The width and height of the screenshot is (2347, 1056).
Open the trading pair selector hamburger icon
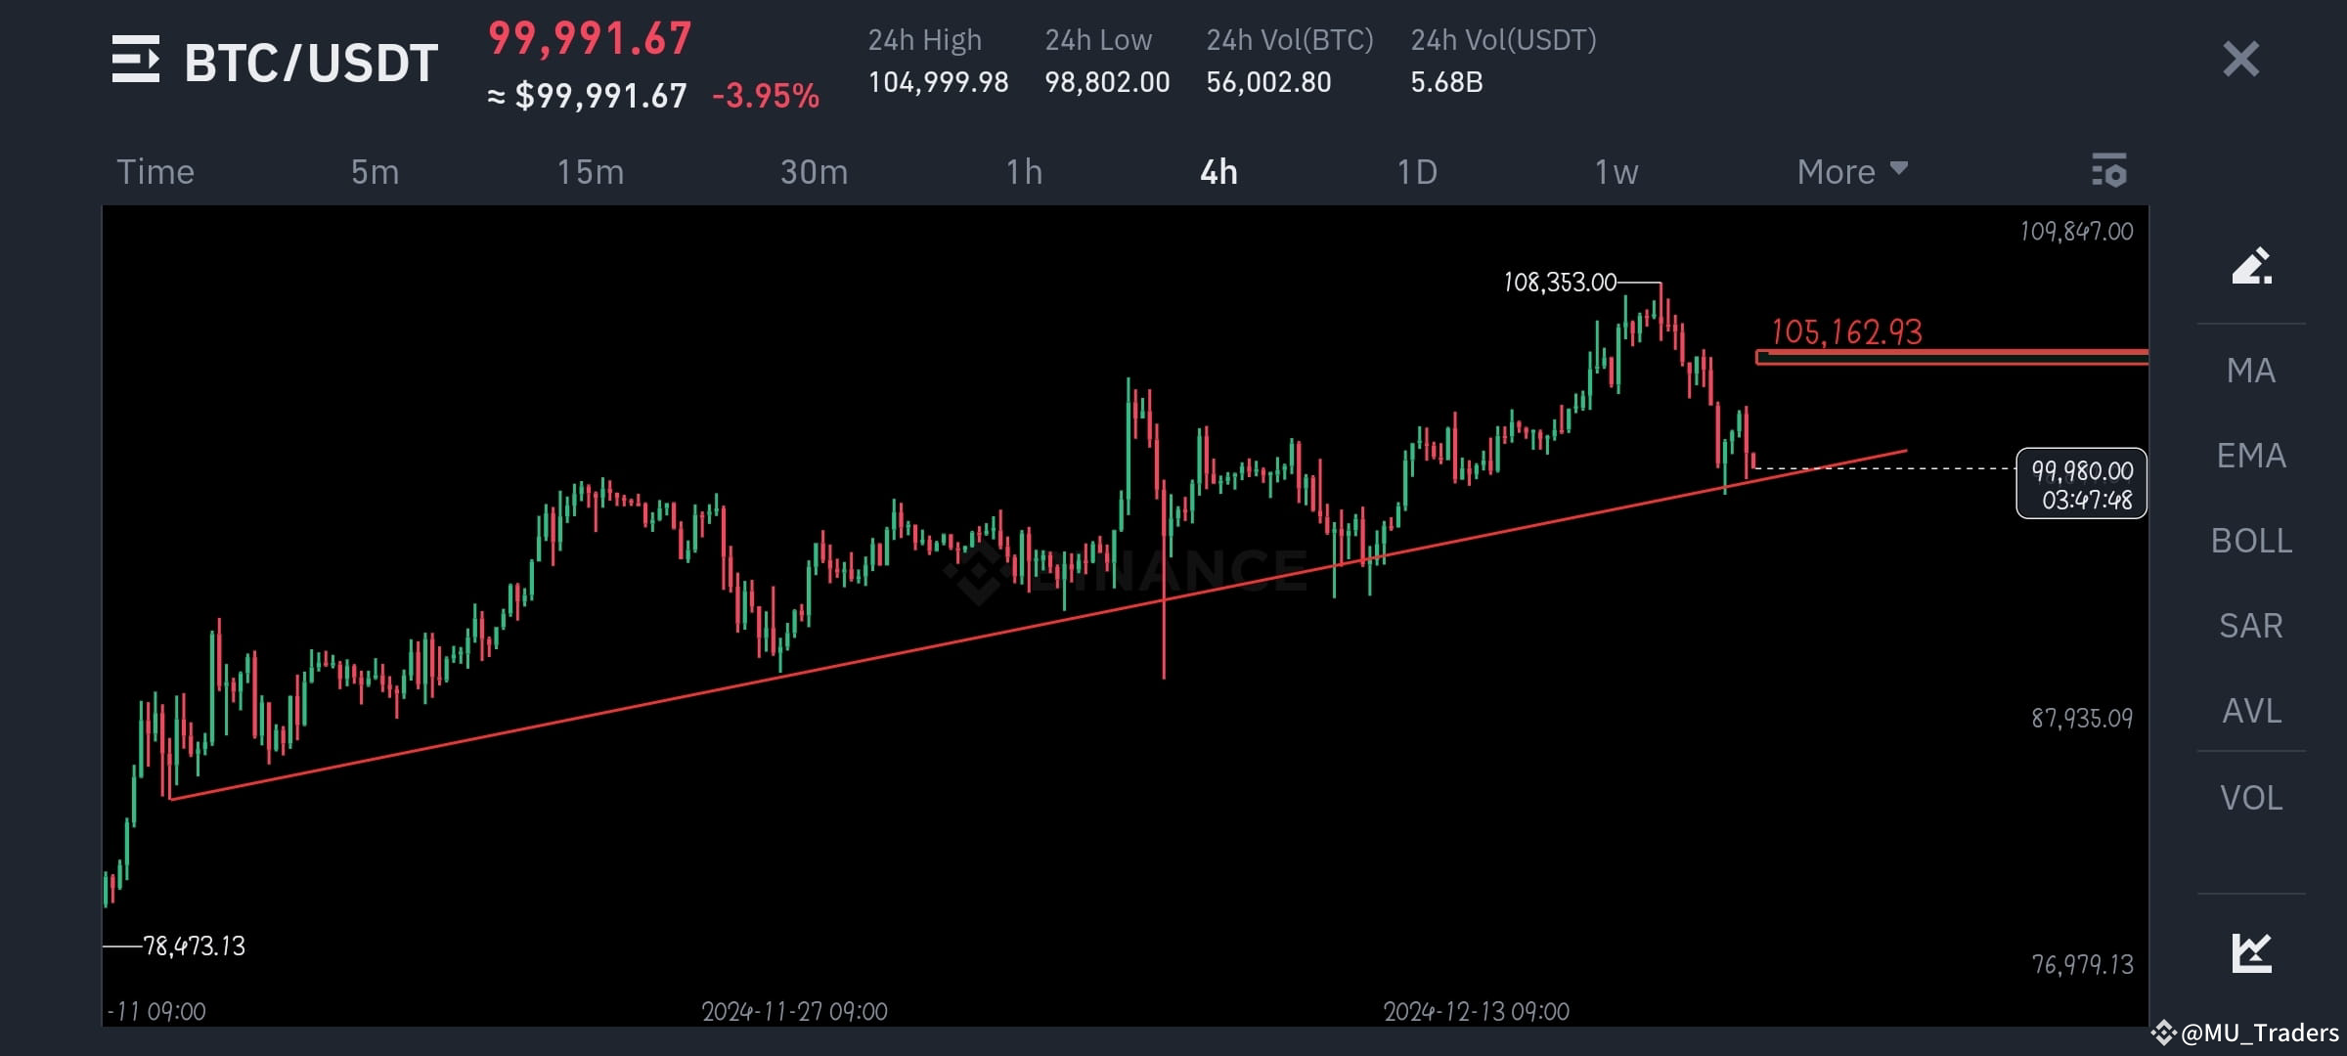137,61
